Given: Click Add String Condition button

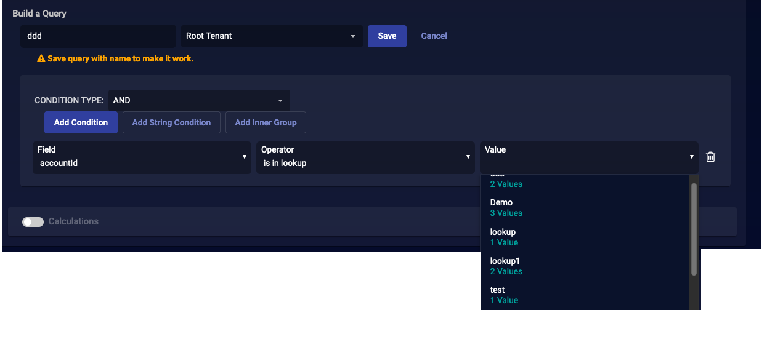Looking at the screenshot, I should click(x=171, y=122).
